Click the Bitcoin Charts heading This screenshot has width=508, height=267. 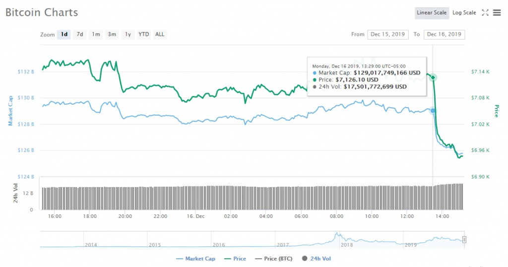[42, 12]
